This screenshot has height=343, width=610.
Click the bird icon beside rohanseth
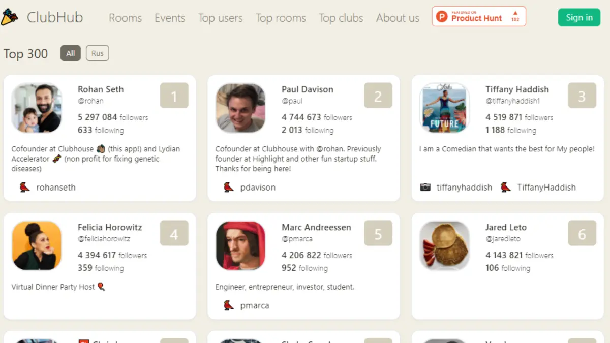coord(24,188)
